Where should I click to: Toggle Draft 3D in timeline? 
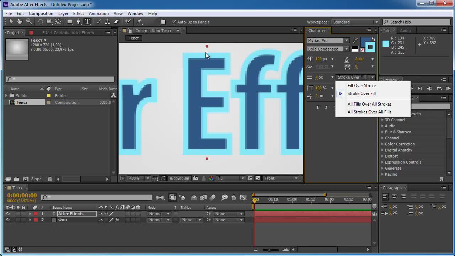click(182, 197)
